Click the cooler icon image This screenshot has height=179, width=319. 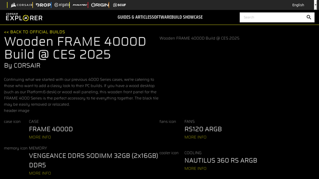169,153
